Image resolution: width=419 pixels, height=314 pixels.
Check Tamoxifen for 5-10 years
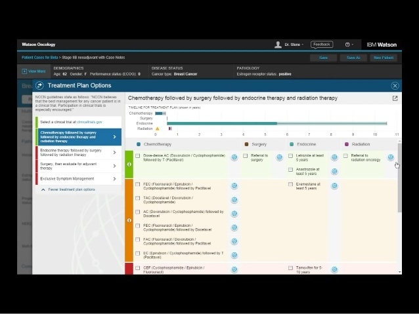[290, 268]
